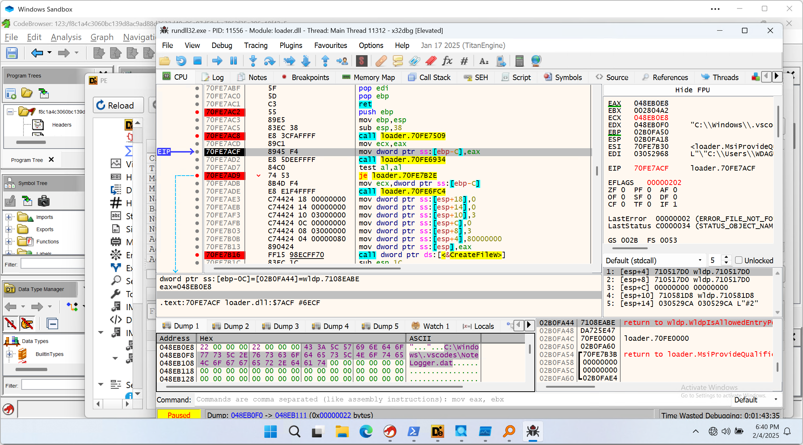This screenshot has height=445, width=803.
Task: Click the functions fx toolbar icon
Action: (447, 61)
